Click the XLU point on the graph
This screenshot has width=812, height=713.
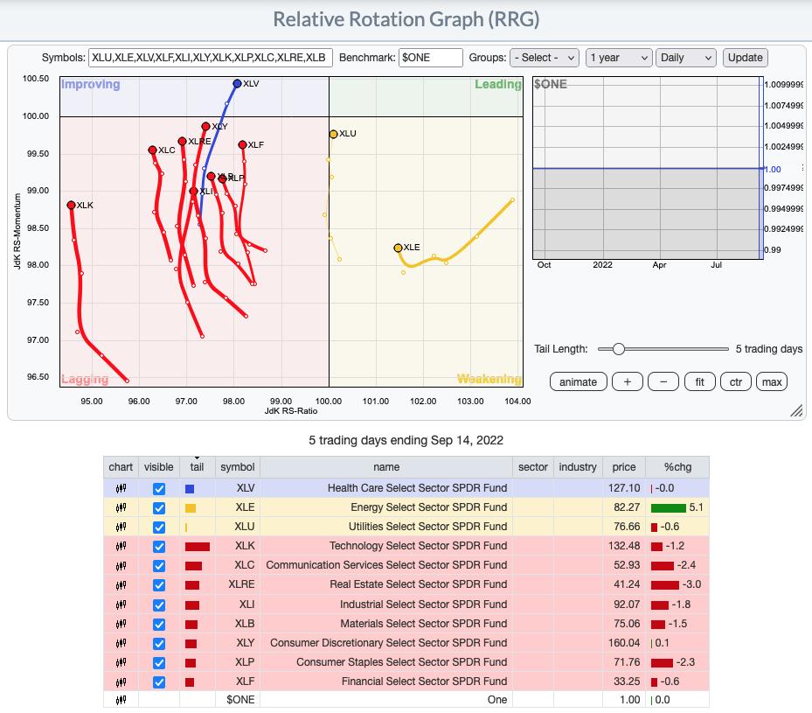click(334, 134)
